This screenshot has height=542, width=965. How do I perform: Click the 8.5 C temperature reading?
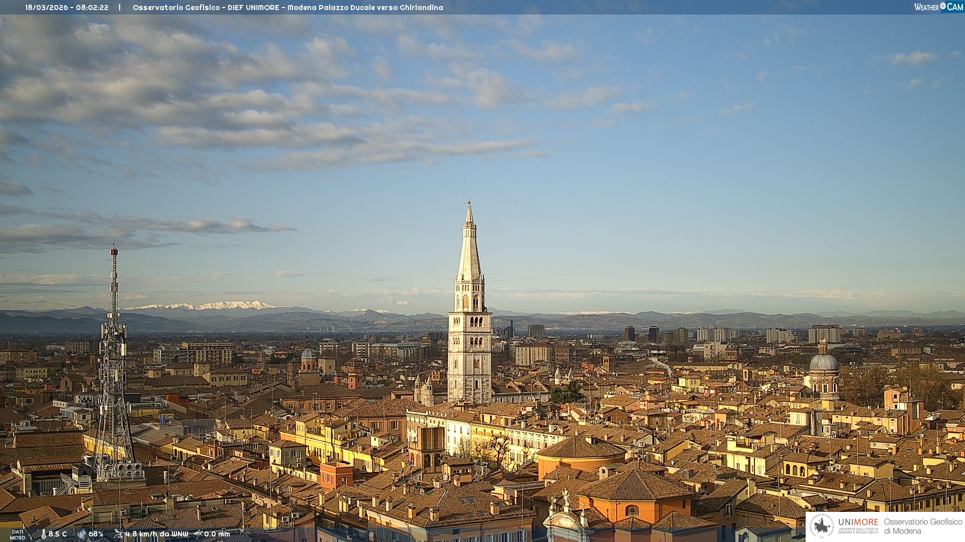58,534
